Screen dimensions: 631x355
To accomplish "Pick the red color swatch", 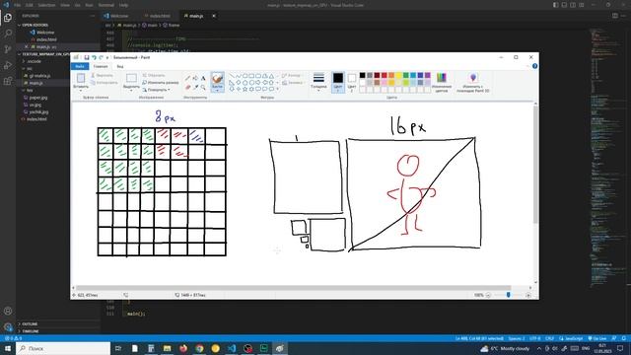I will 385,75.
